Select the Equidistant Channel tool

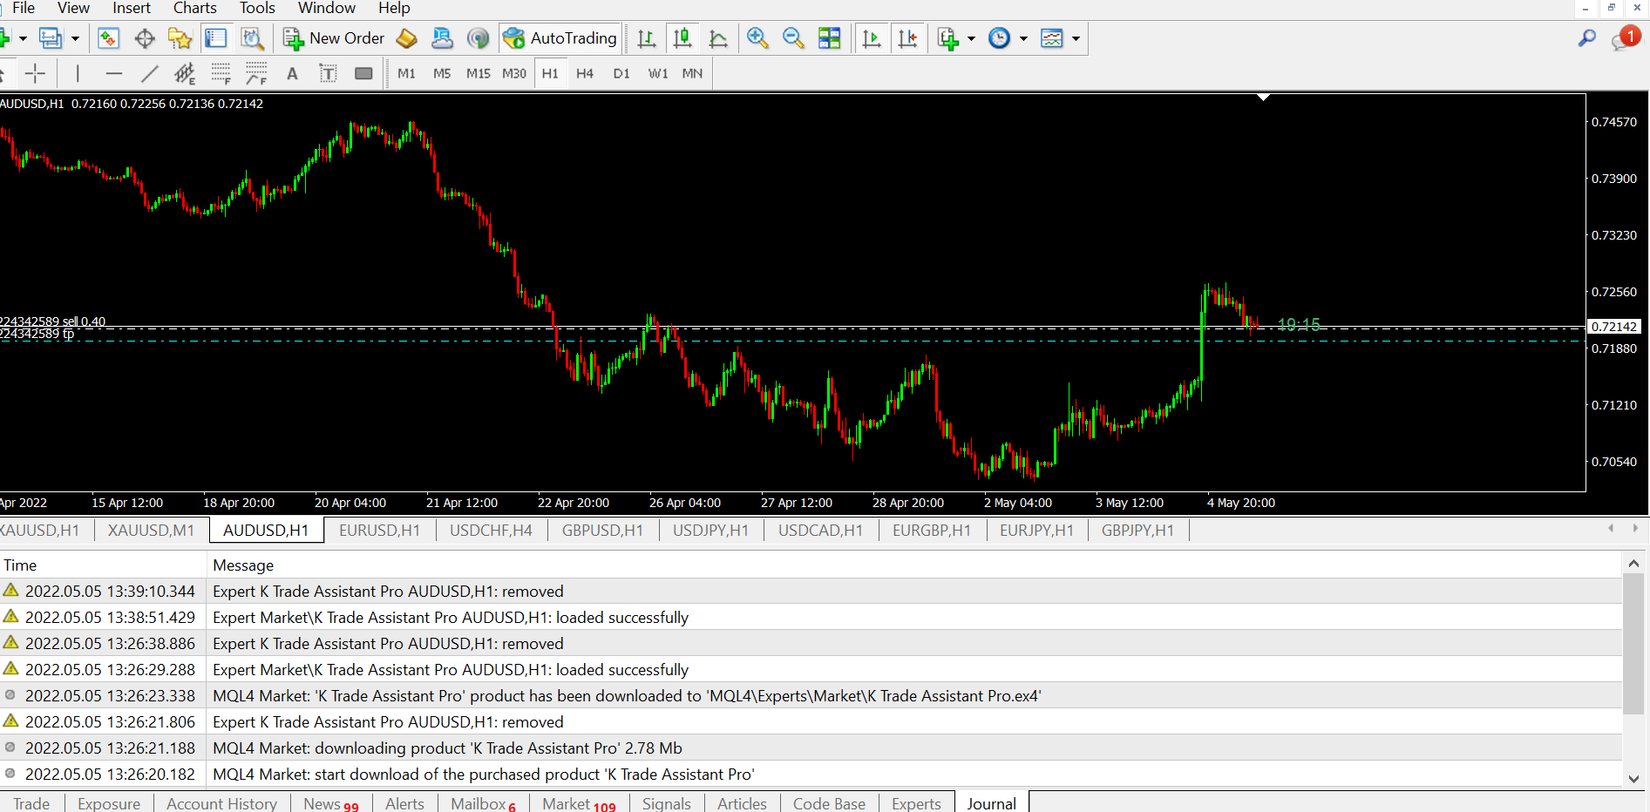[x=185, y=74]
